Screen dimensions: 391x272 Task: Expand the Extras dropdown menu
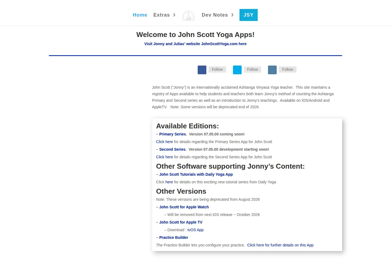(x=164, y=15)
